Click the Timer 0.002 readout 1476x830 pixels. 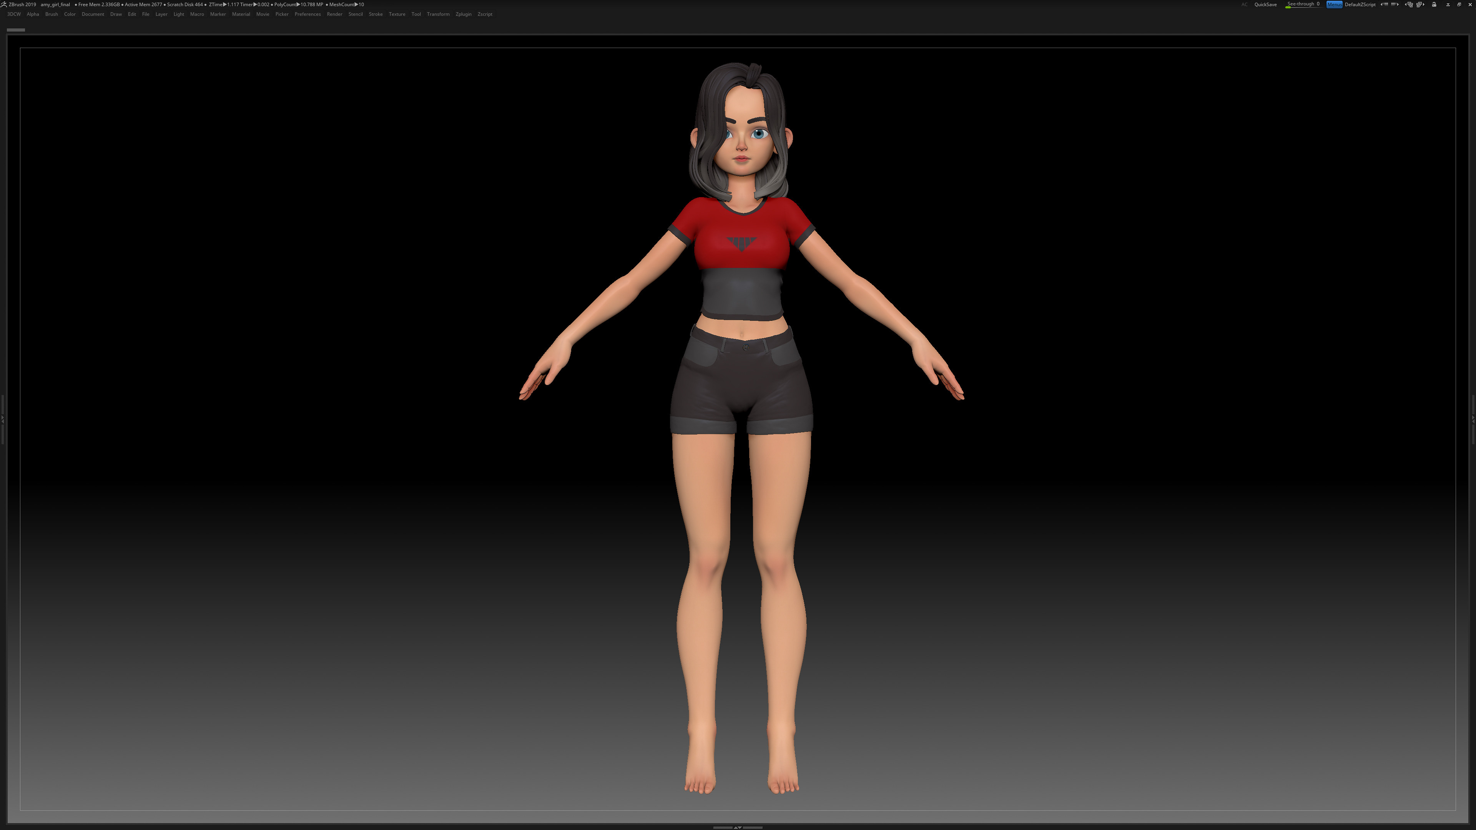(254, 5)
